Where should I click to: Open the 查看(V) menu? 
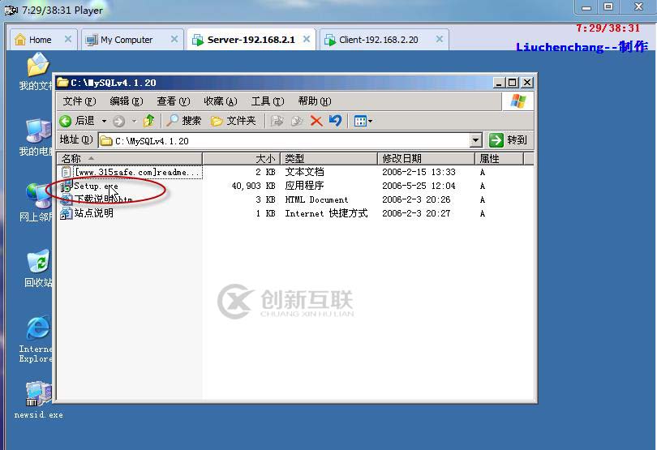pos(173,101)
